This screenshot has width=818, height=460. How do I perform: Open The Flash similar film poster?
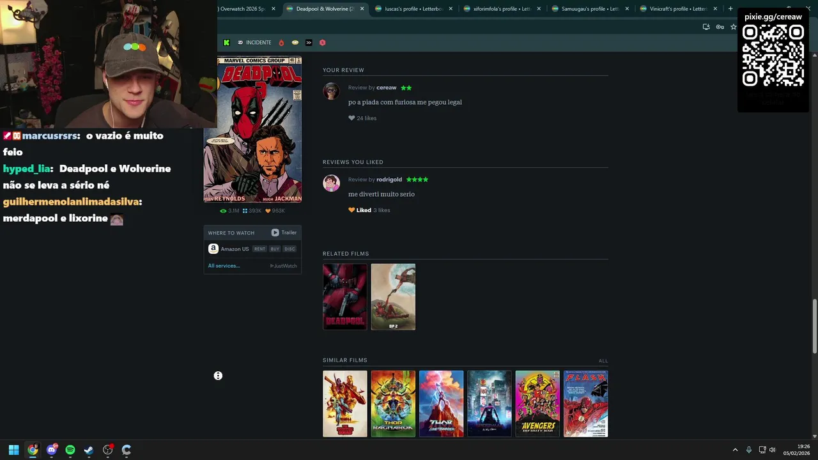(586, 404)
